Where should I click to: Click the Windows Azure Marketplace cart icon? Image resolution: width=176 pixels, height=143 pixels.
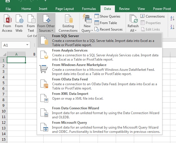coord(44,69)
